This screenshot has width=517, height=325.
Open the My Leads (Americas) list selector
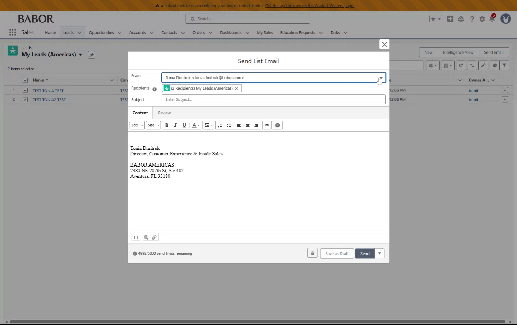point(81,55)
